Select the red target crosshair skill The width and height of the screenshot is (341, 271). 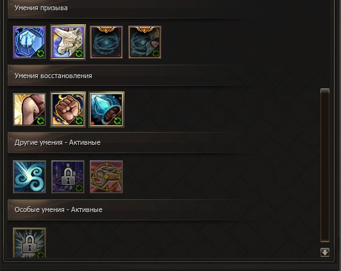106,177
